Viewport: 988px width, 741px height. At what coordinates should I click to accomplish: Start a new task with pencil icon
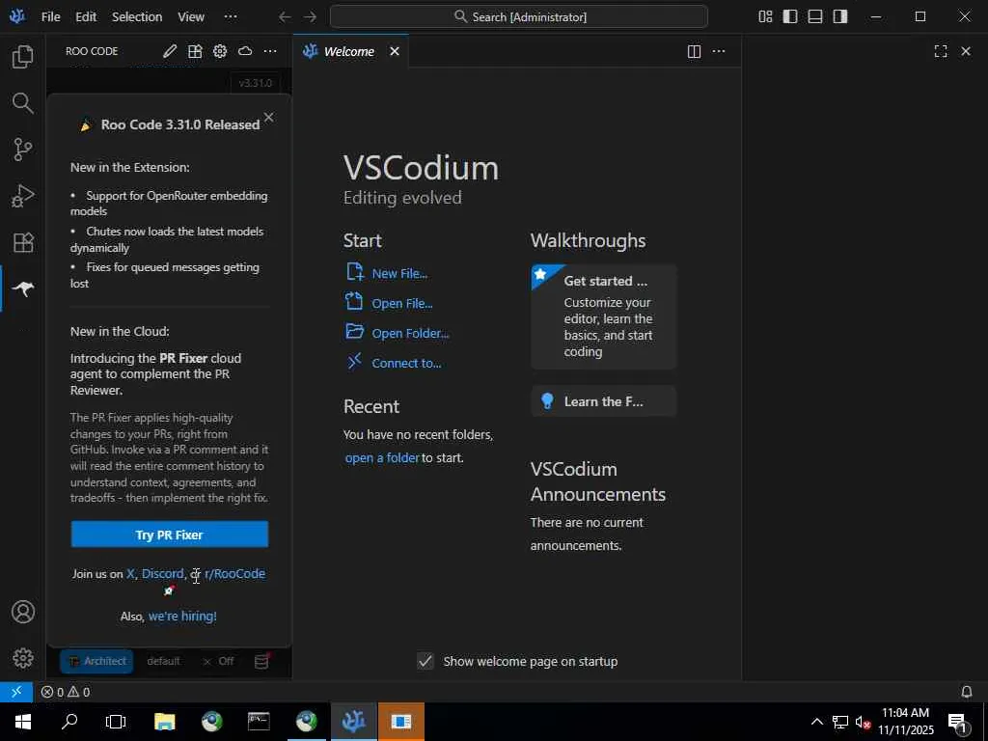coord(170,51)
